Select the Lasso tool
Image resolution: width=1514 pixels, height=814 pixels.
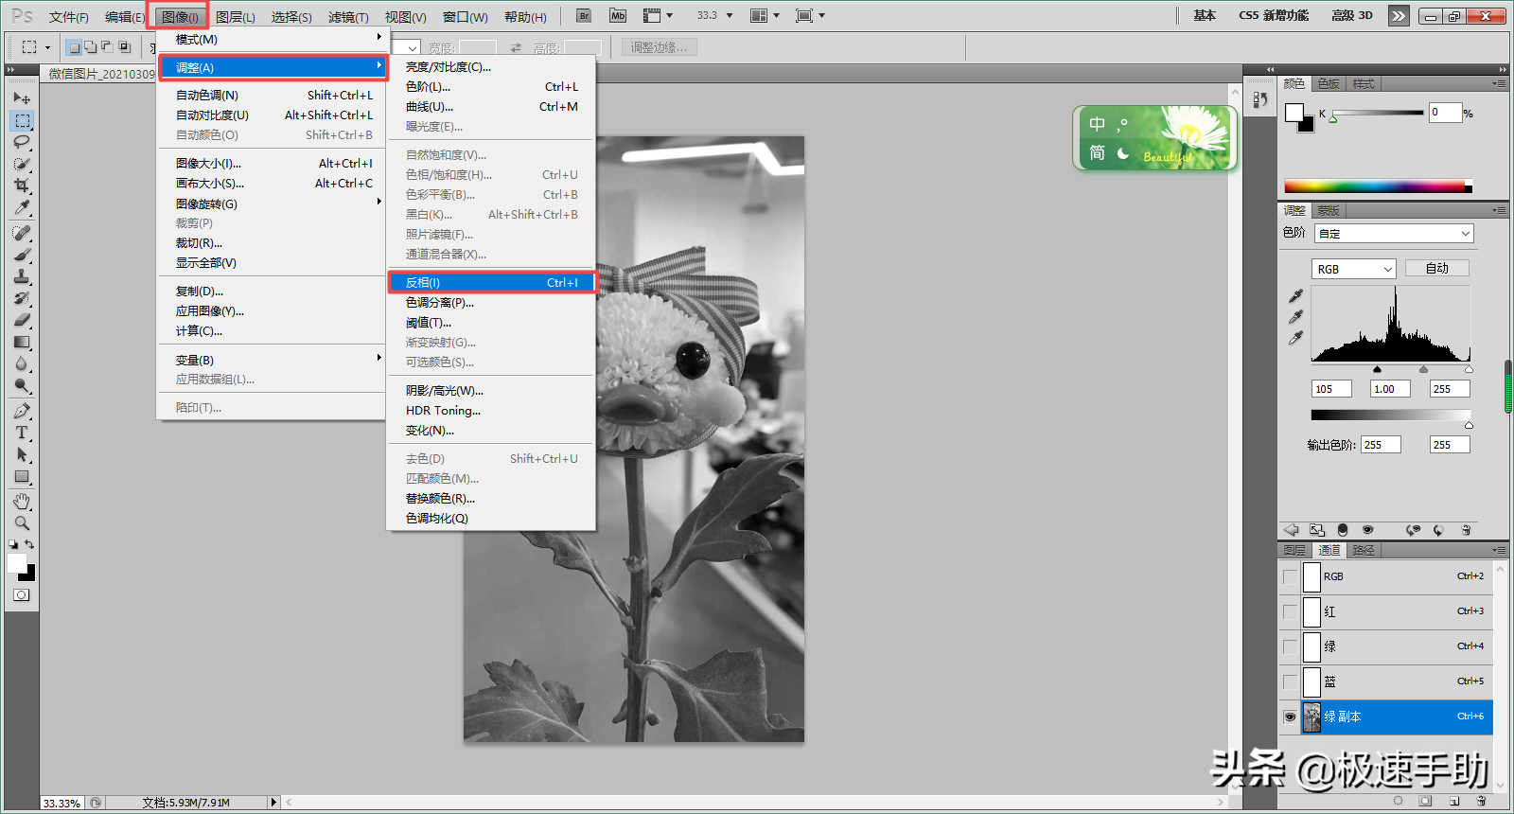tap(22, 142)
